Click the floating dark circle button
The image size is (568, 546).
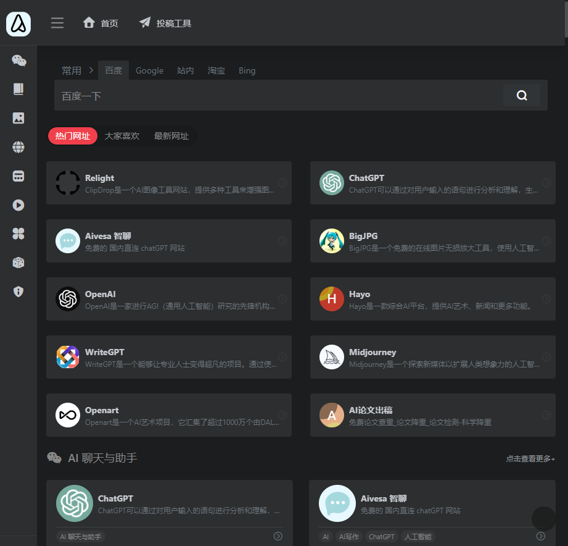544,519
